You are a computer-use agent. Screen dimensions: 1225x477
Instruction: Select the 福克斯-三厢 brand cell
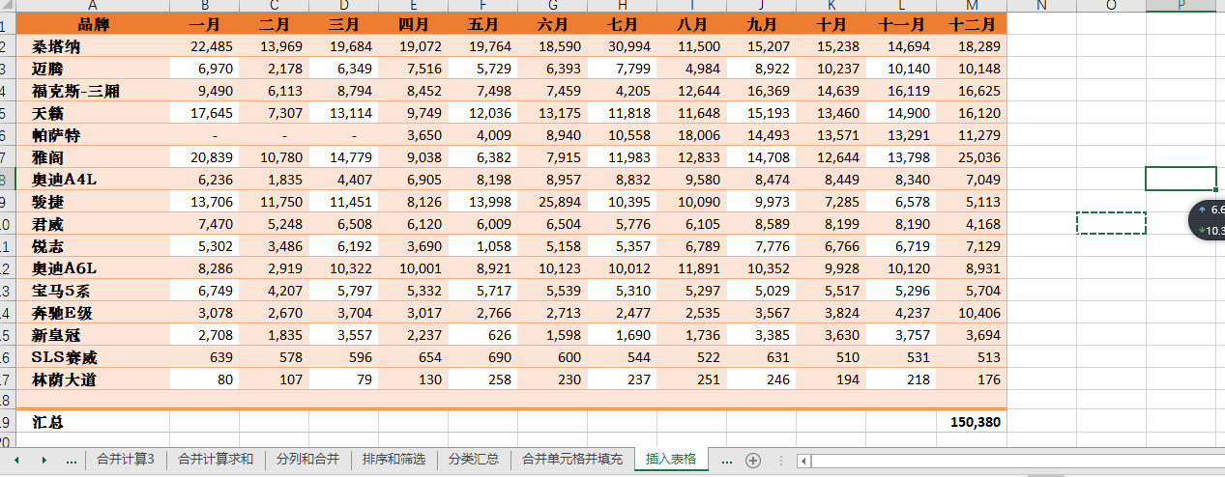93,91
